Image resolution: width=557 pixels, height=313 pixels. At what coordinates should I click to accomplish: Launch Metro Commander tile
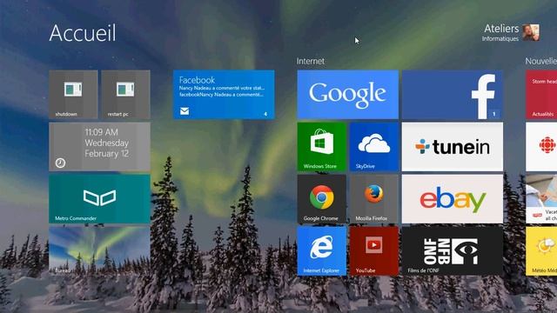[99, 199]
